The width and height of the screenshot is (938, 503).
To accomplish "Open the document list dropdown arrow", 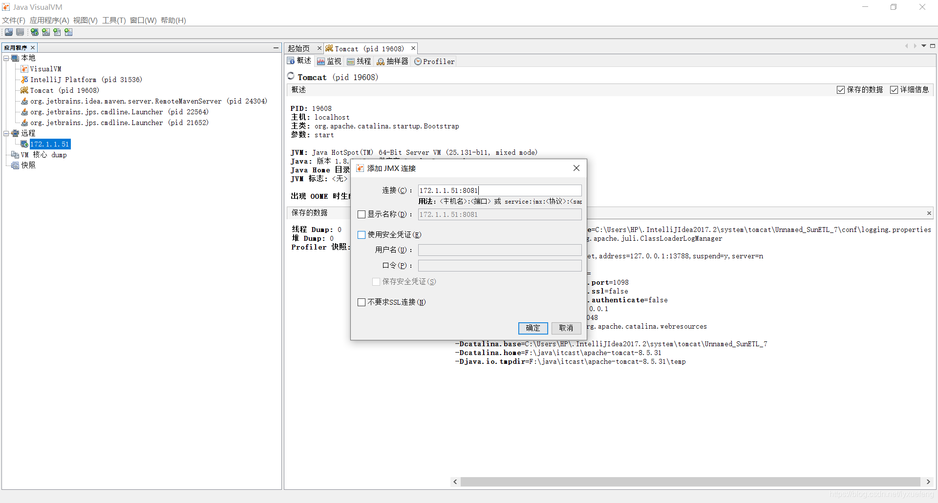I will click(x=924, y=46).
